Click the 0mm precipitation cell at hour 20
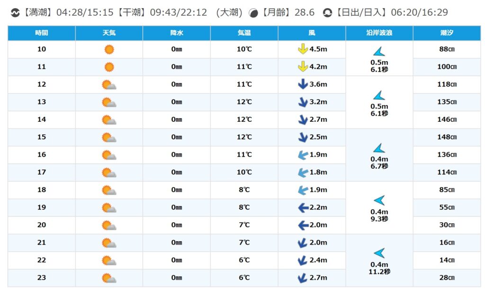 click(177, 225)
